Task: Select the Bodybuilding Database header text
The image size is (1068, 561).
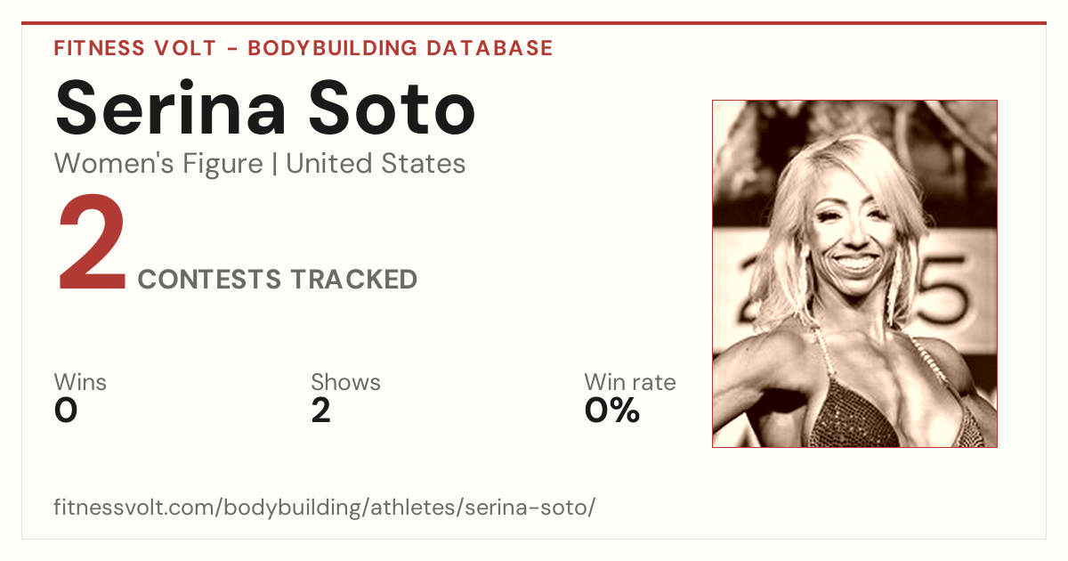Action: pyautogui.click(x=400, y=48)
